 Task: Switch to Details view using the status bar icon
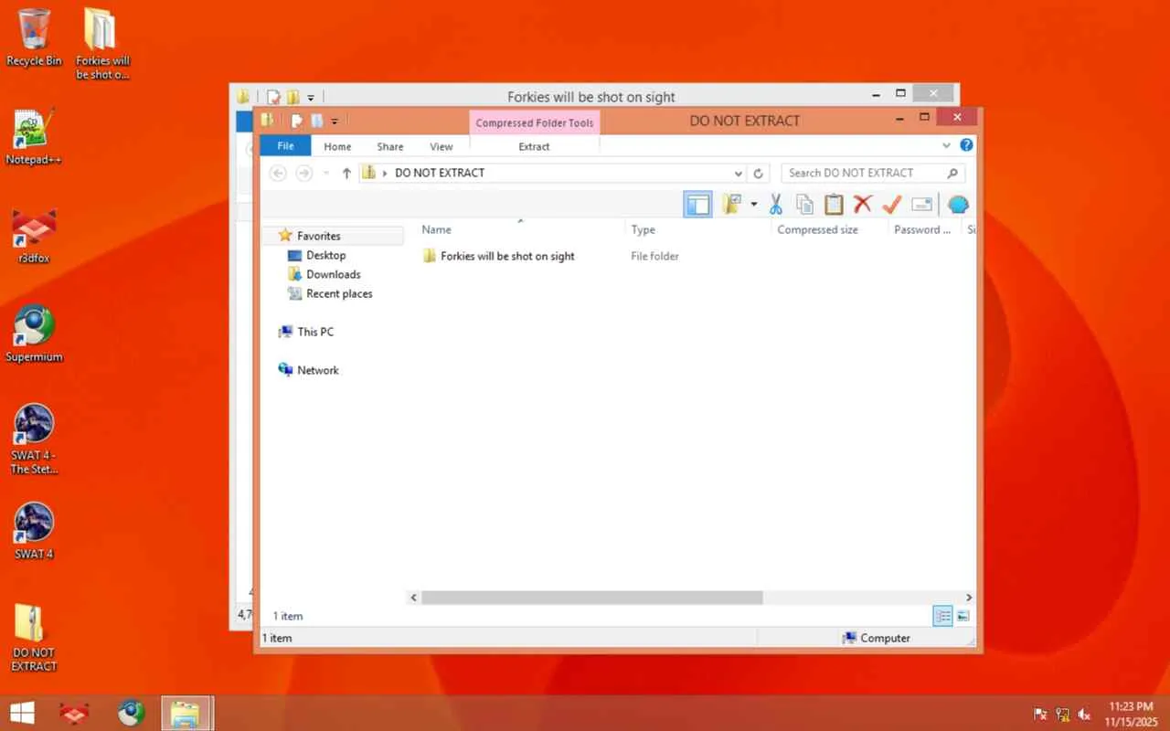coord(943,616)
